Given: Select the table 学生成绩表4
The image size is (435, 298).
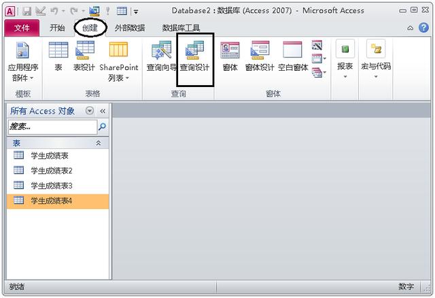Looking at the screenshot, I should 58,201.
